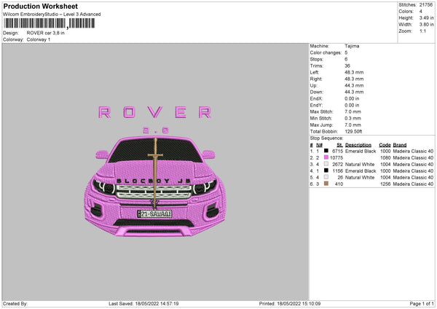Click the brown swatch in stop row 6
The height and width of the screenshot is (309, 437).
326,184
